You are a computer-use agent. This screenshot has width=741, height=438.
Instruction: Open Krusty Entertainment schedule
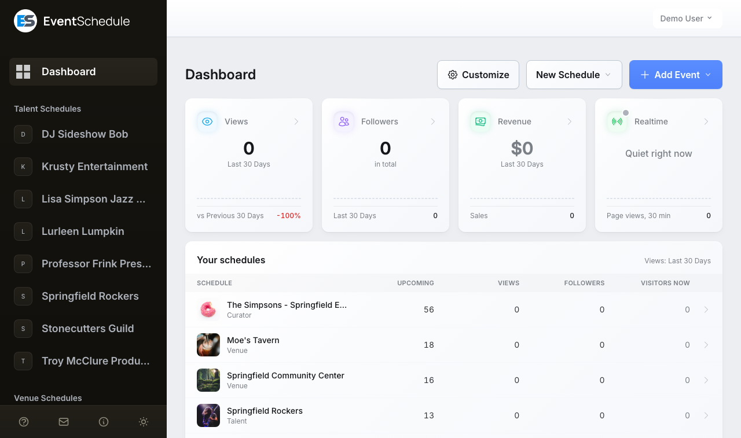point(83,167)
